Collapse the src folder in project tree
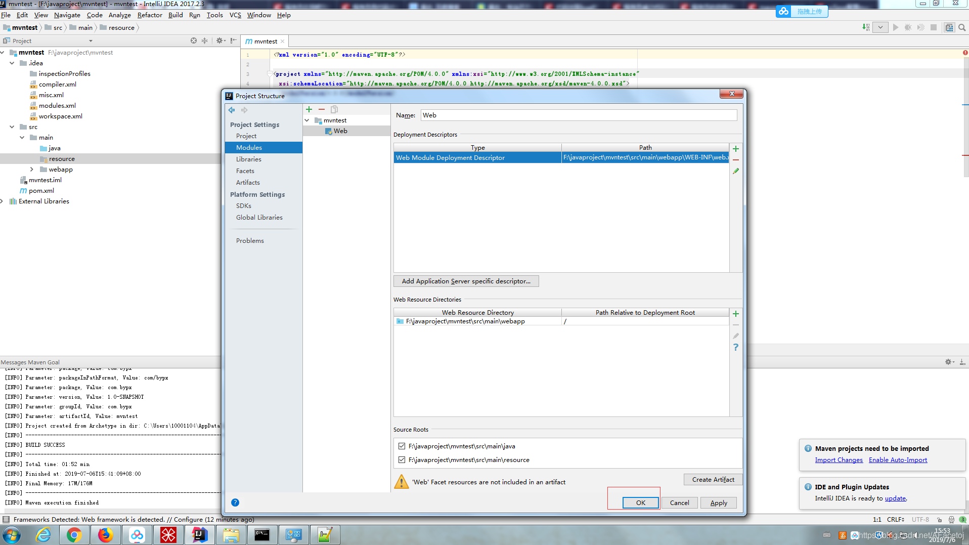The height and width of the screenshot is (545, 969). pyautogui.click(x=12, y=127)
